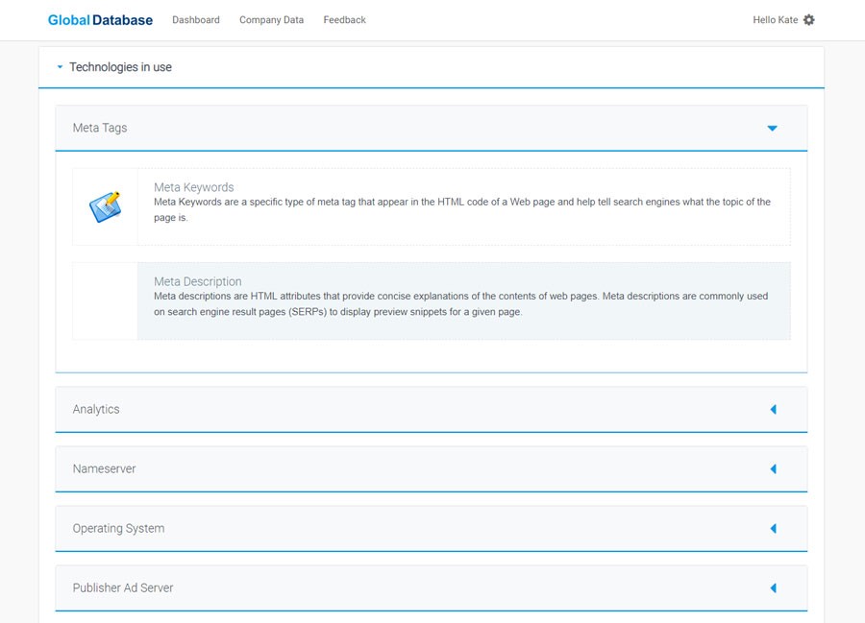Viewport: 865px width, 623px height.
Task: Collapse the Technologies in use section arrow
Action: tap(60, 67)
